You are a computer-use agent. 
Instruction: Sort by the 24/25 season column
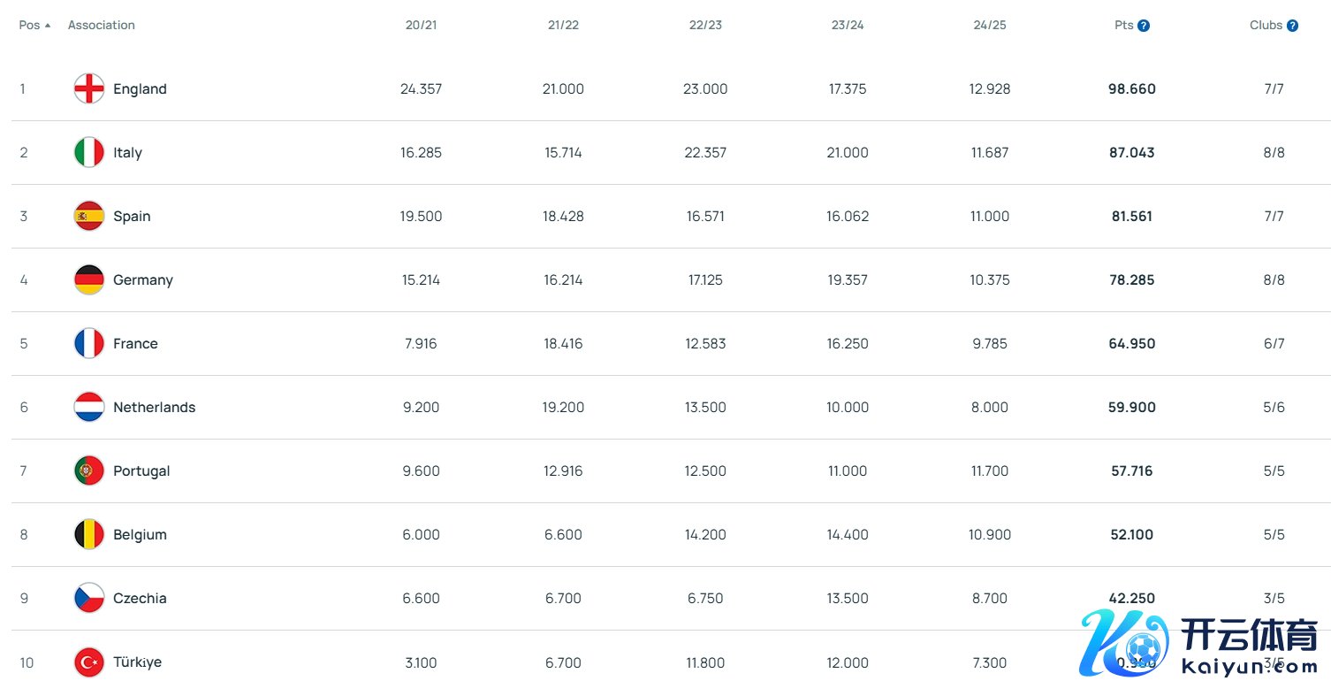click(990, 25)
